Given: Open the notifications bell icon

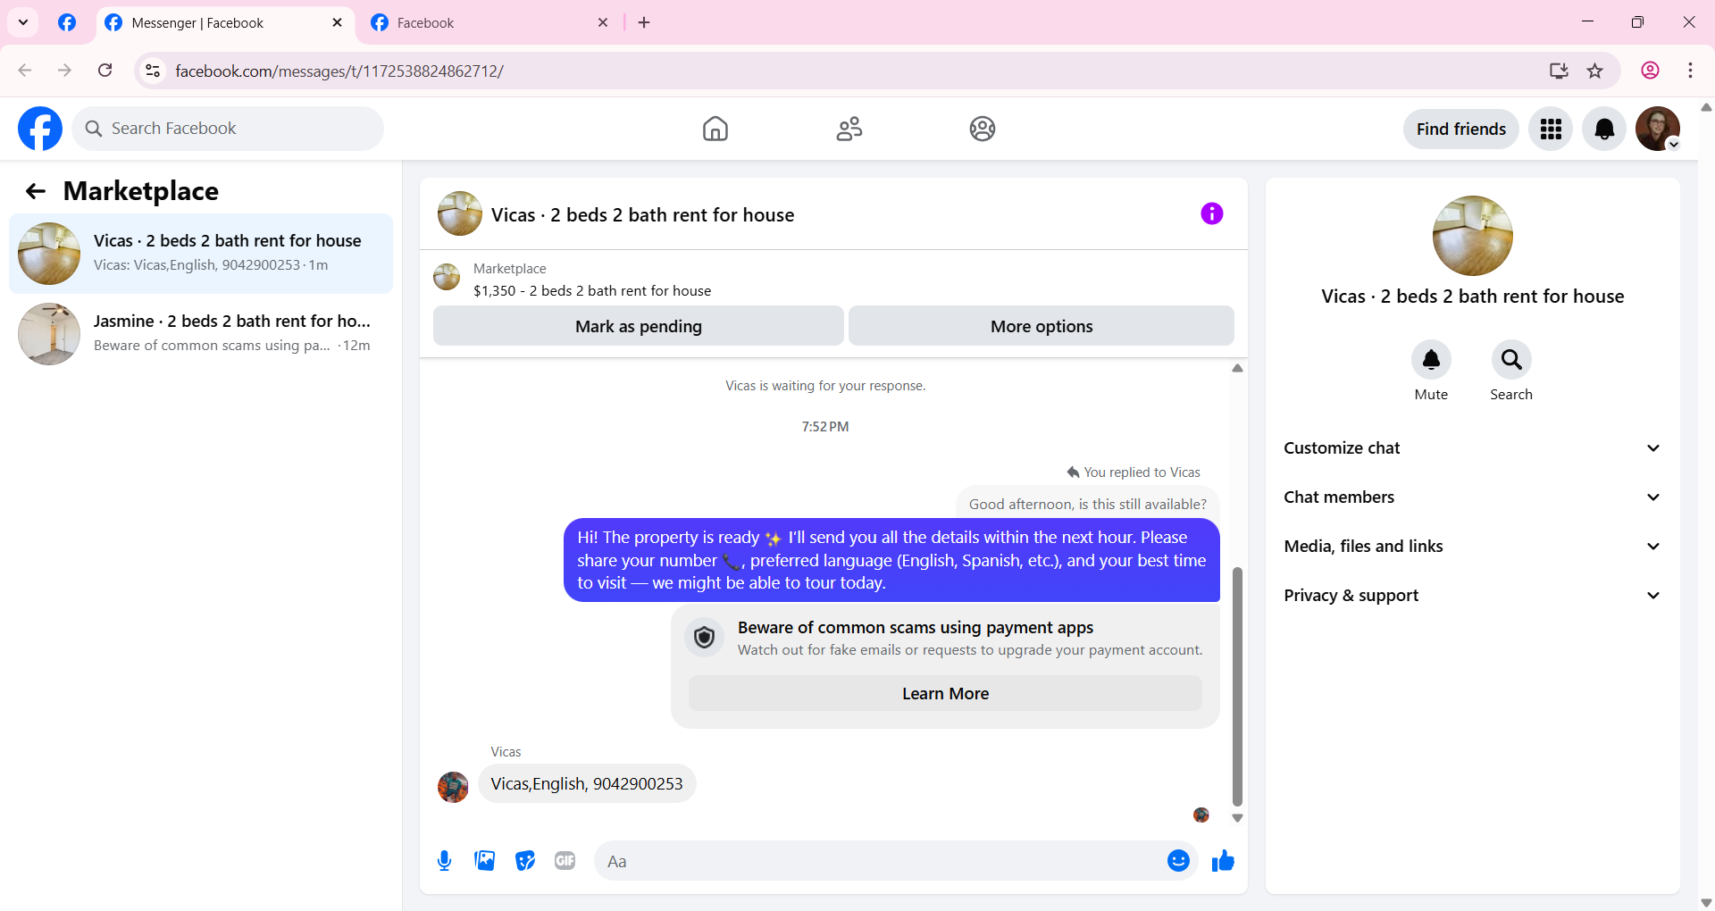Looking at the screenshot, I should pyautogui.click(x=1604, y=129).
